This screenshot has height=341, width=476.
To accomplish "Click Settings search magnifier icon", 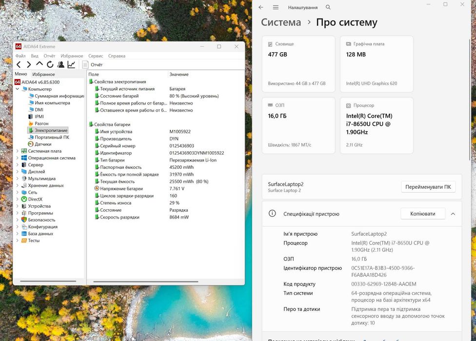I will (x=328, y=7).
